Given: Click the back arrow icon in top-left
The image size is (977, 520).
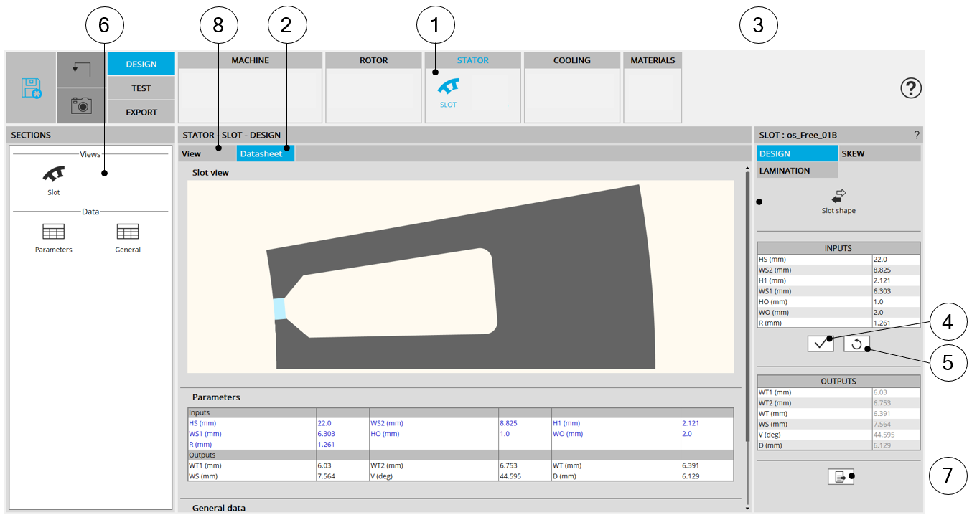Looking at the screenshot, I should [81, 69].
